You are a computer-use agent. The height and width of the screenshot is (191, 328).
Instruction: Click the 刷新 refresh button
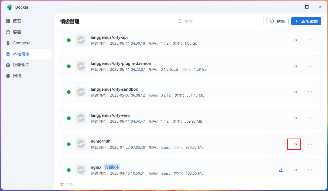pos(277,21)
